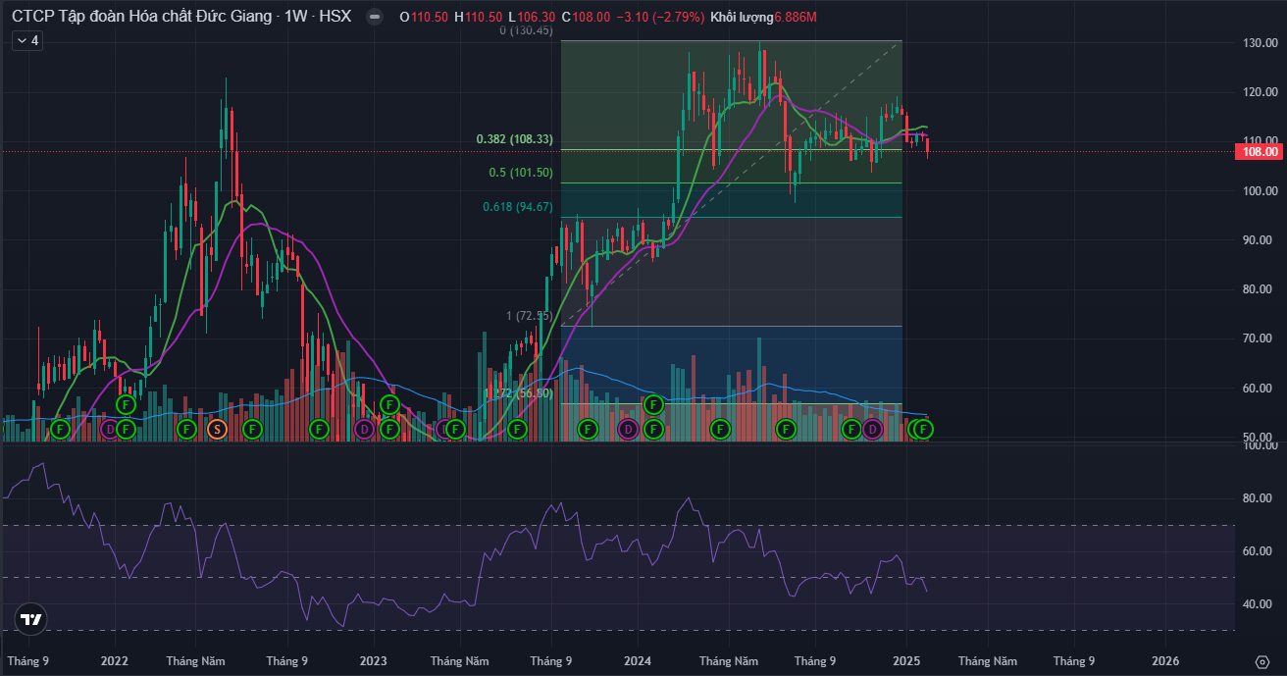1287x676 pixels.
Task: Click the D dividend marker nearest the 2024 label
Action: (628, 429)
